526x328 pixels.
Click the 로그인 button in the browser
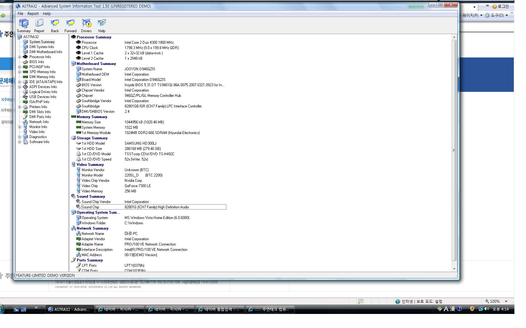coord(501,6)
